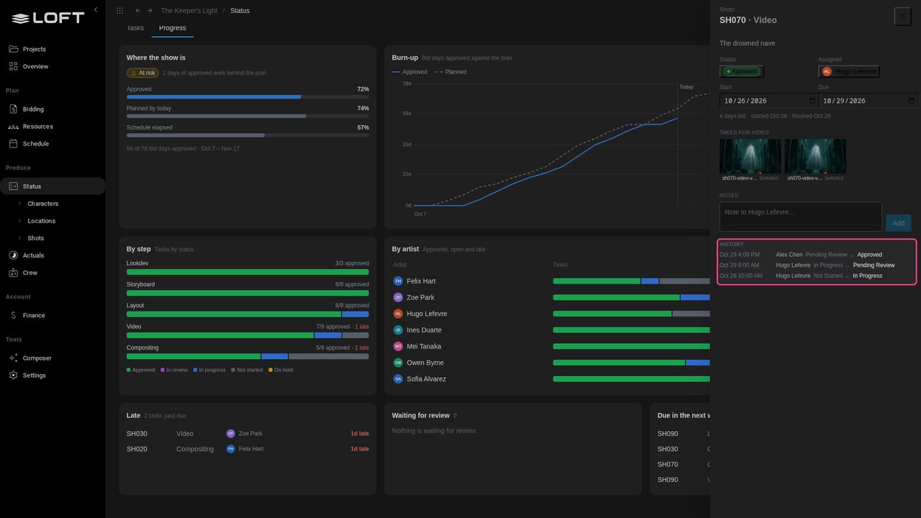Click the Lookdev step progress bar
Screen dimensions: 921x518
(248, 272)
